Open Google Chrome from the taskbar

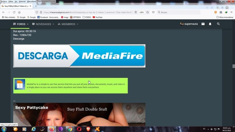coord(70,129)
